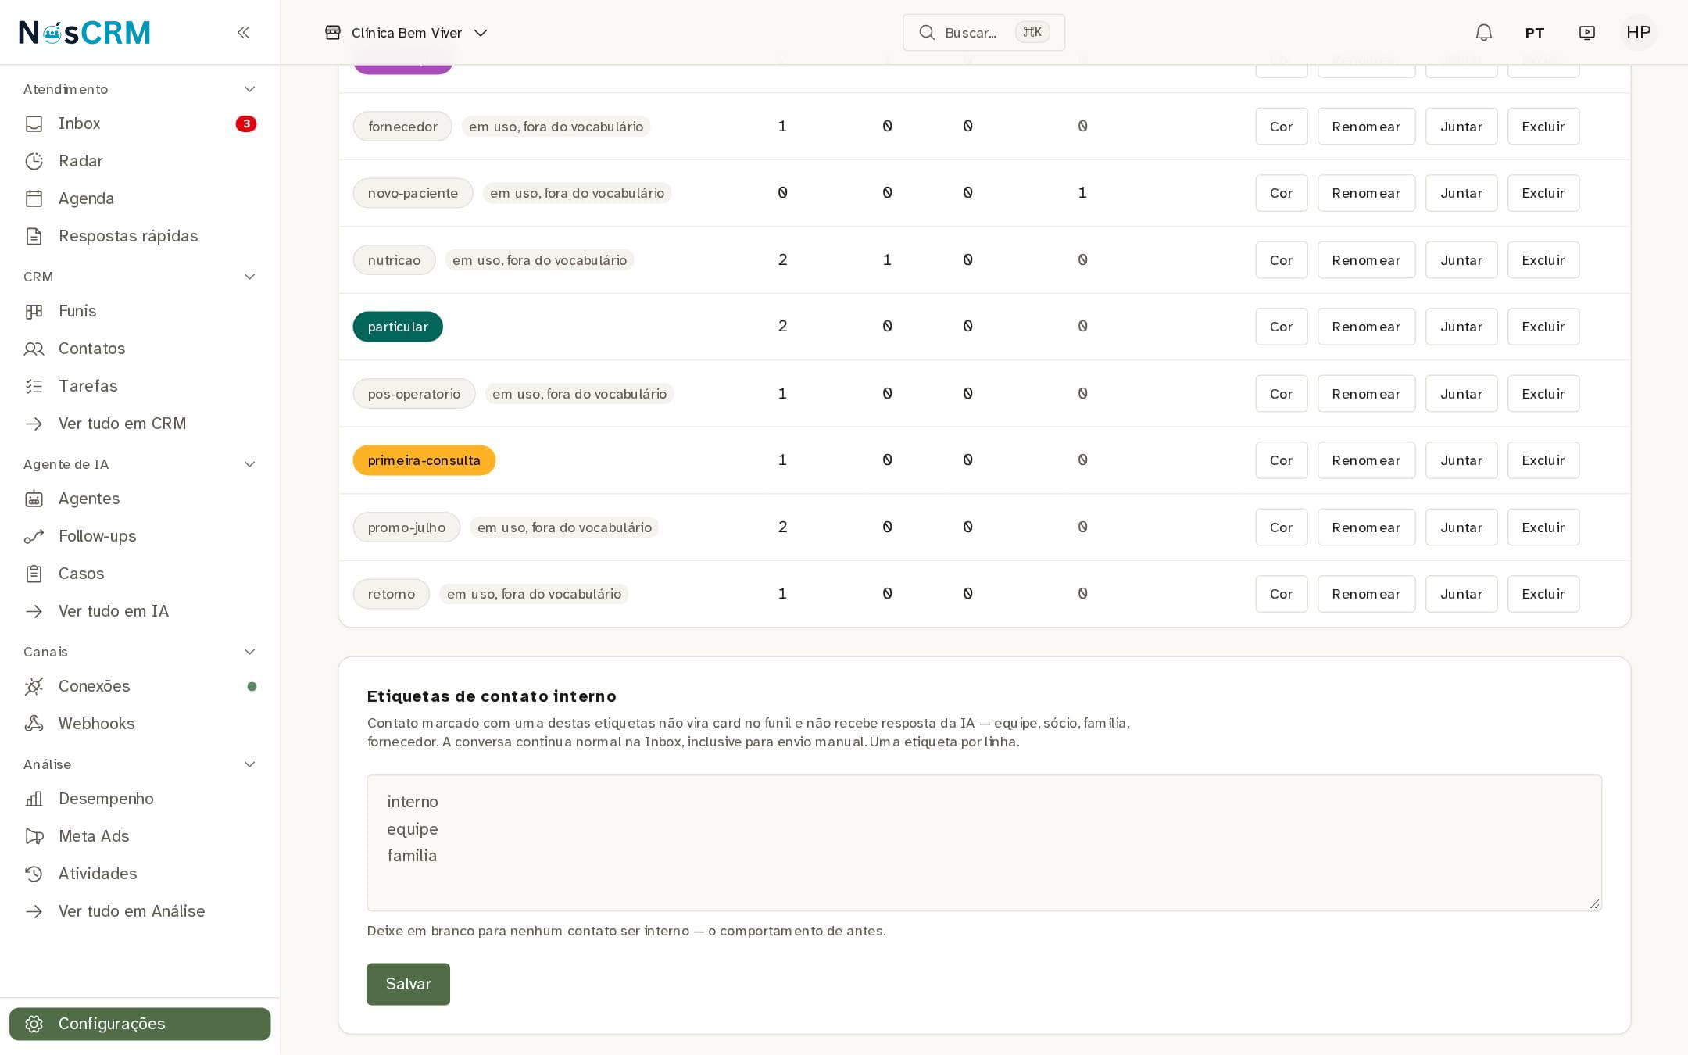Open notifications bell icon
The width and height of the screenshot is (1688, 1055).
(1483, 32)
